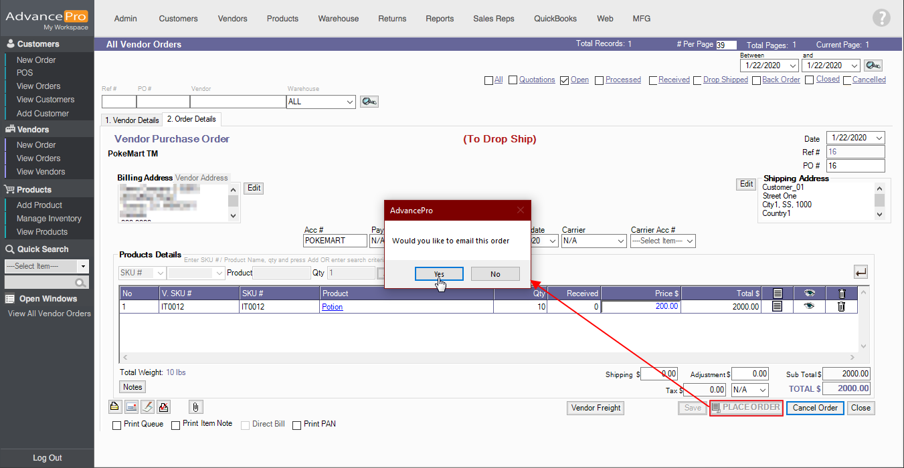Tick the Print PAN checkbox
Screen dimensions: 904x468
(297, 425)
